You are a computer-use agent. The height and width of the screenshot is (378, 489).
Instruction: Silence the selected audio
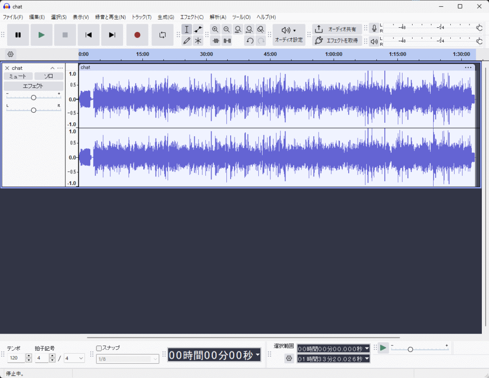(x=227, y=41)
